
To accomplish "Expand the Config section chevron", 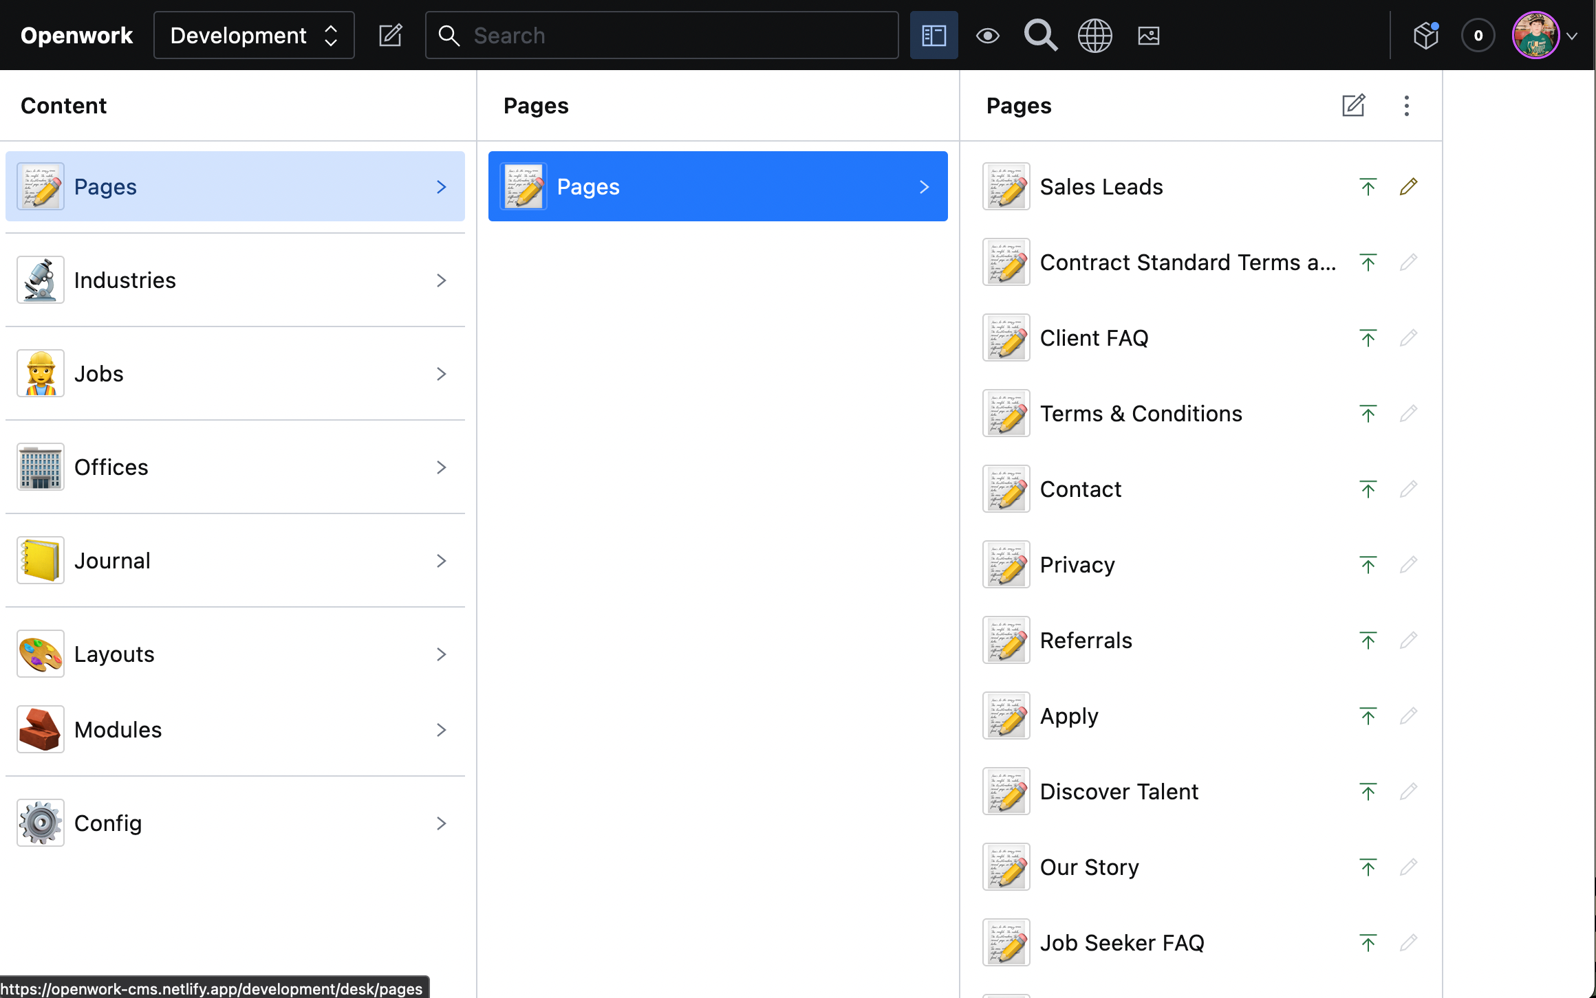I will 441,823.
